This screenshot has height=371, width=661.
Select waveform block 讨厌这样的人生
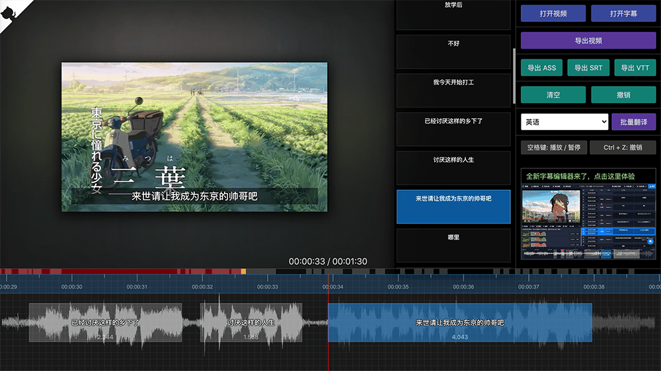point(251,322)
